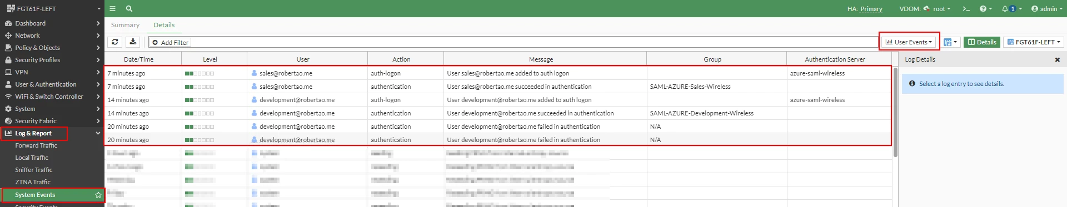Select log 'development@robertao.me succeeded in authentication'
The height and width of the screenshot is (207, 1067).
tap(497, 113)
